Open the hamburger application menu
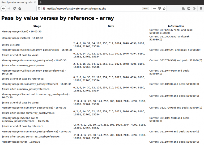 (x=201, y=9)
